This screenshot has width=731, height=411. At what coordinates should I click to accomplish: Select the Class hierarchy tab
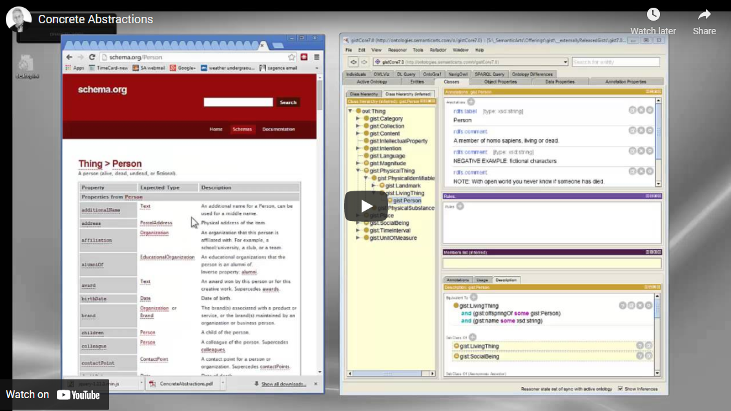364,94
